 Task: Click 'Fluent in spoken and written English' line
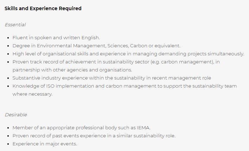tap(56, 38)
